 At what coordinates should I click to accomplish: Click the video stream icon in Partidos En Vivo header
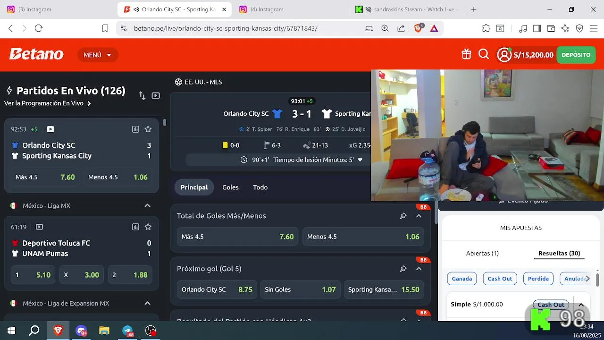(x=156, y=95)
